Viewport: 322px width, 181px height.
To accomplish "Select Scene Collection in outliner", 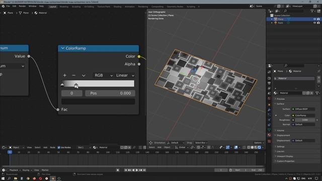I will point(282,16).
